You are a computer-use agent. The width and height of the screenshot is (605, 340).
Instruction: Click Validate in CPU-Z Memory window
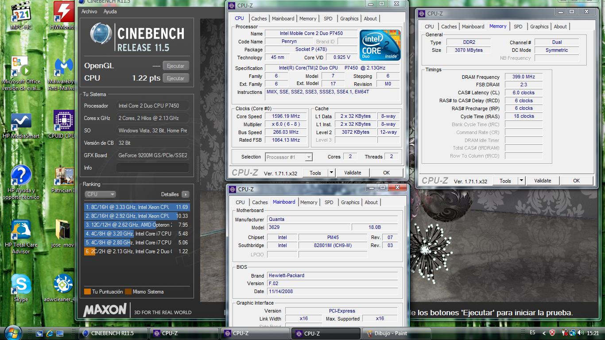tap(543, 181)
